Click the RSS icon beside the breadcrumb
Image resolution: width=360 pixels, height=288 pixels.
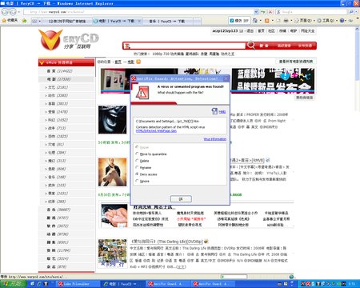click(138, 62)
